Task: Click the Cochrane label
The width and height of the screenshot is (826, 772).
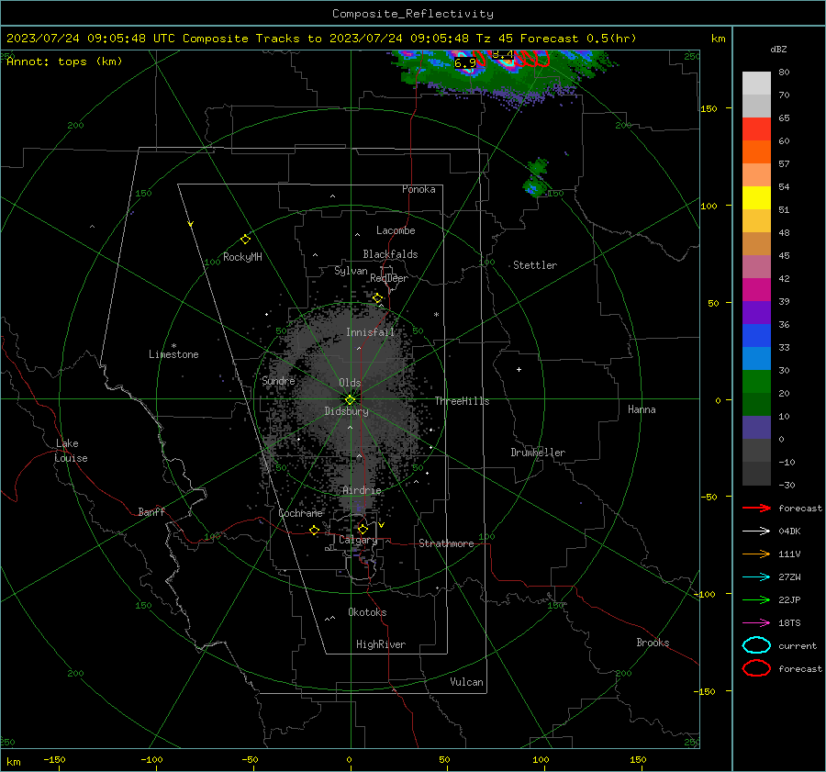Action: coord(300,513)
